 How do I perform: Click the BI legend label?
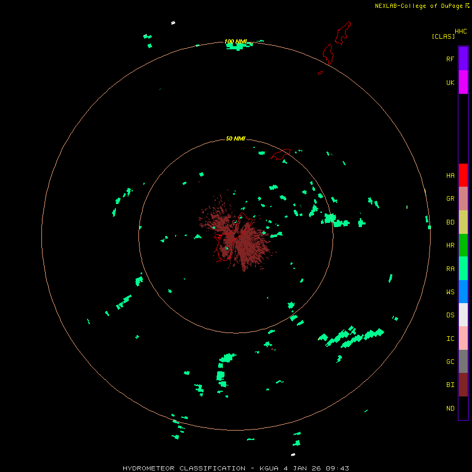(x=450, y=385)
